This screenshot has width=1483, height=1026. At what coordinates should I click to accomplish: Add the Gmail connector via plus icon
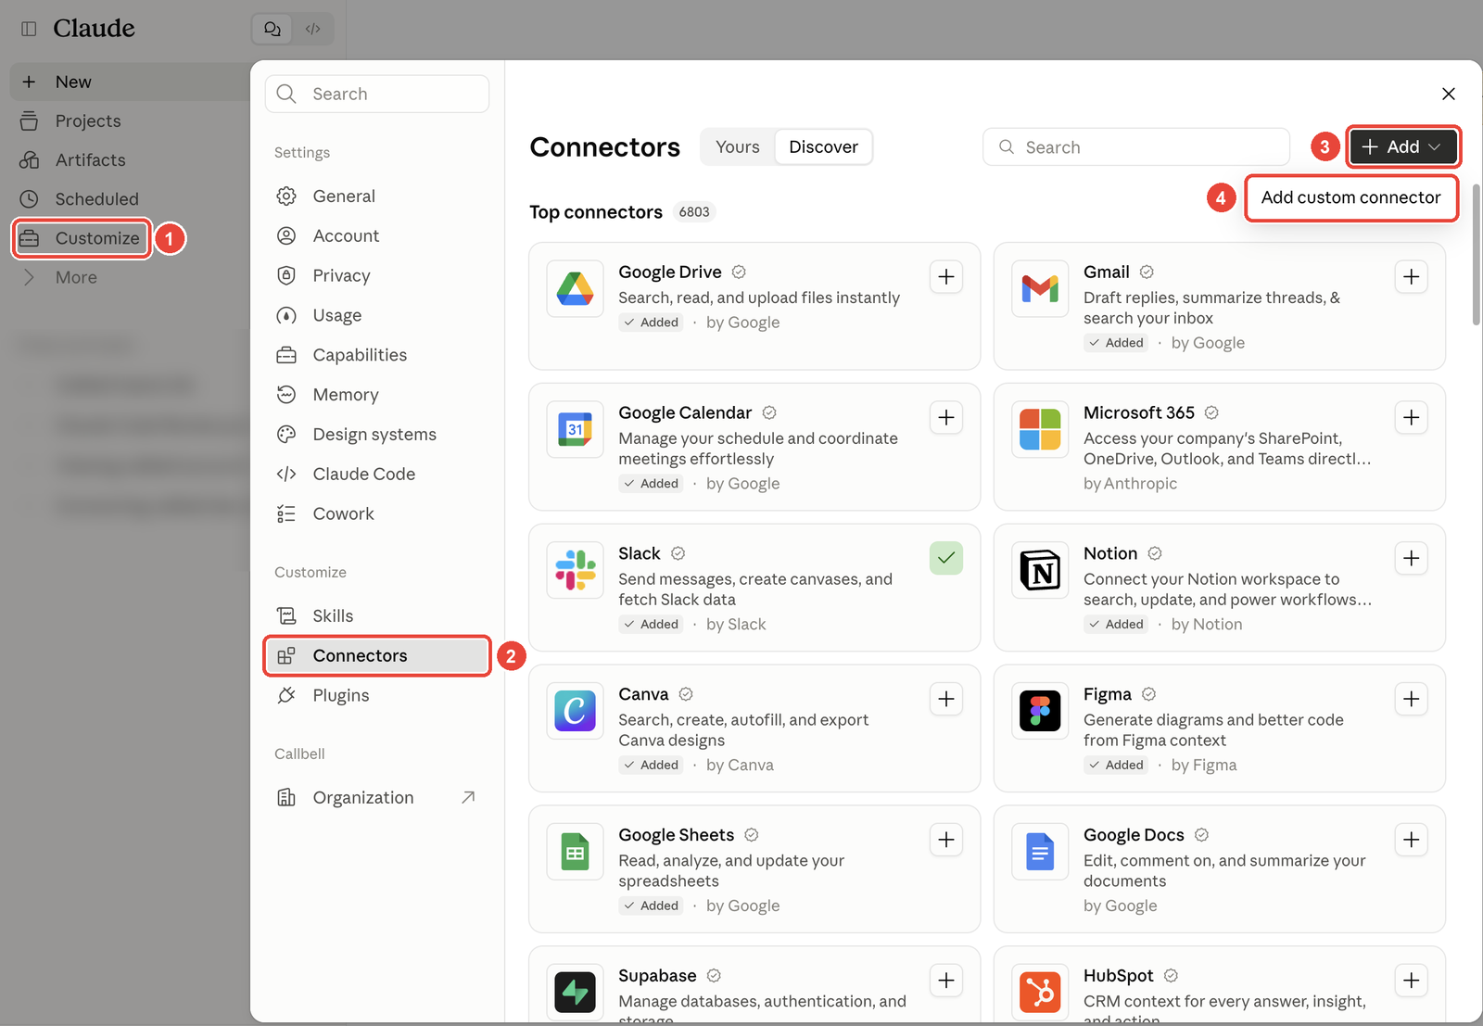tap(1412, 276)
